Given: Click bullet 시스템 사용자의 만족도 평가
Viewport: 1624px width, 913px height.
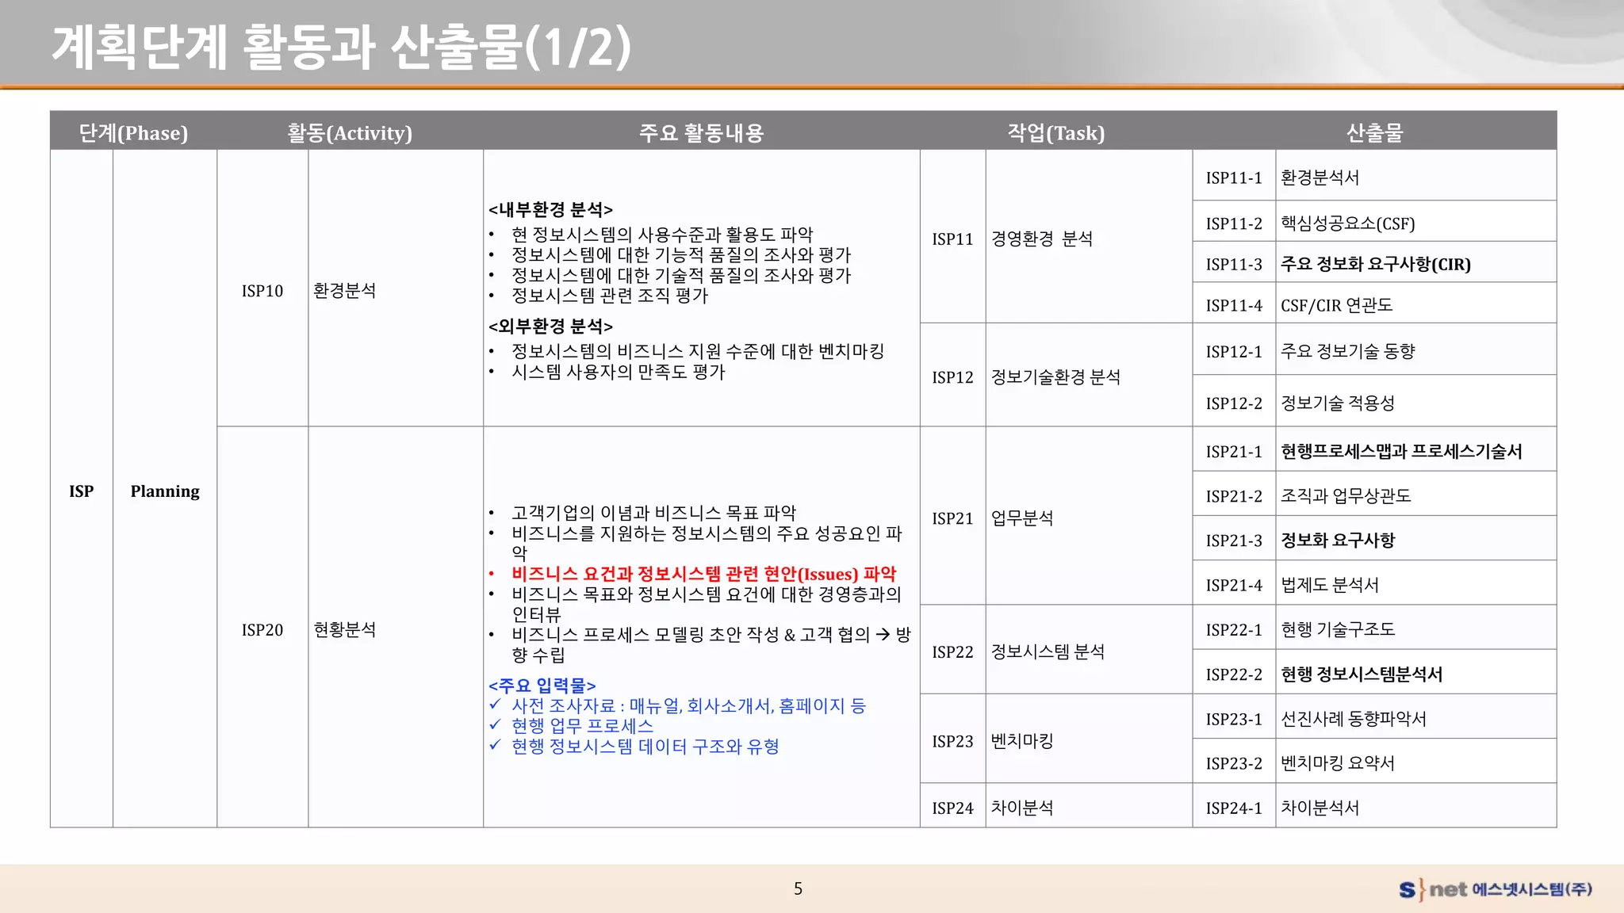Looking at the screenshot, I should pyautogui.click(x=618, y=372).
